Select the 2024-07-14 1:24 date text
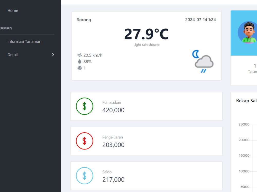This screenshot has height=192, width=257. coord(200,20)
